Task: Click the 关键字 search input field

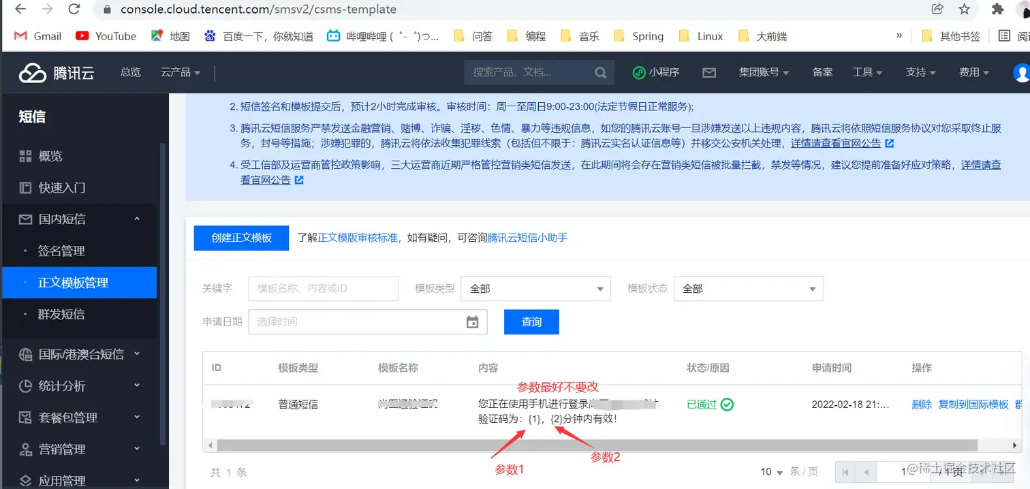Action: click(324, 289)
